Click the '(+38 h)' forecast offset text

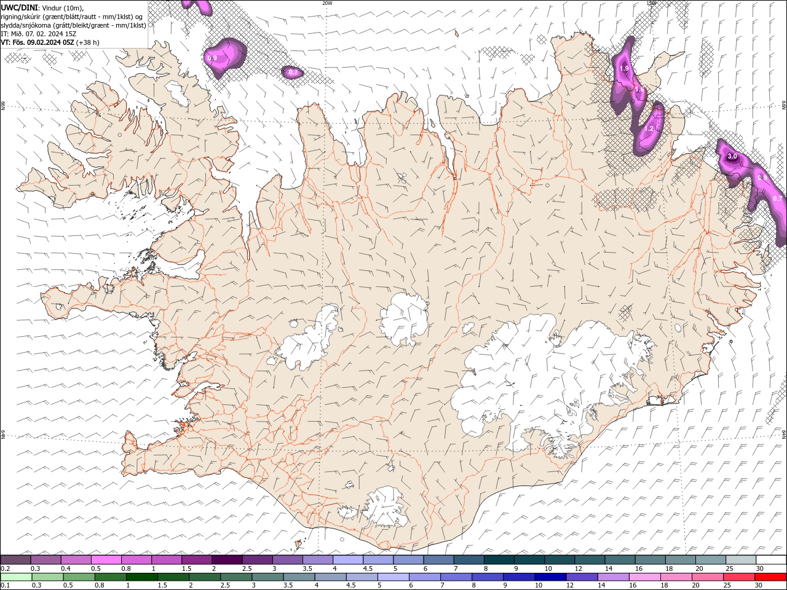click(x=88, y=42)
